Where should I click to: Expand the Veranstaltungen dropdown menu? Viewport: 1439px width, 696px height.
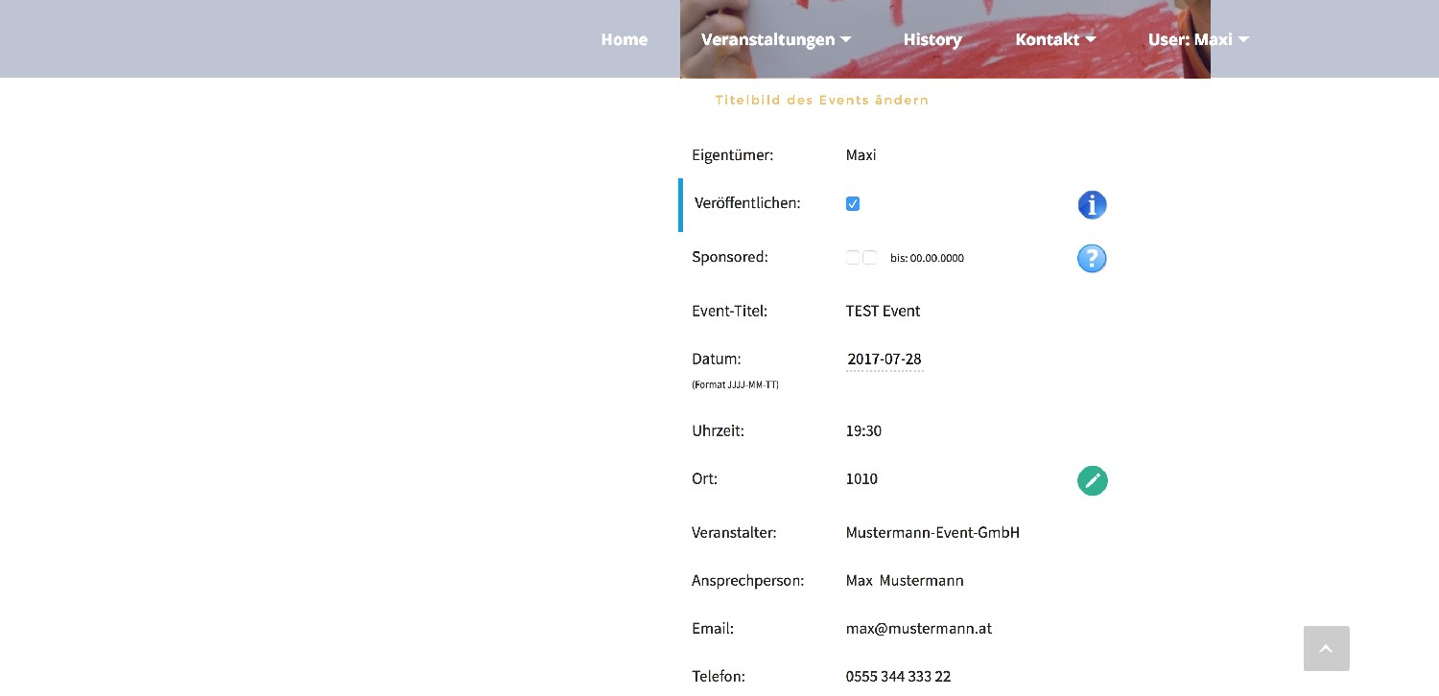(x=775, y=39)
